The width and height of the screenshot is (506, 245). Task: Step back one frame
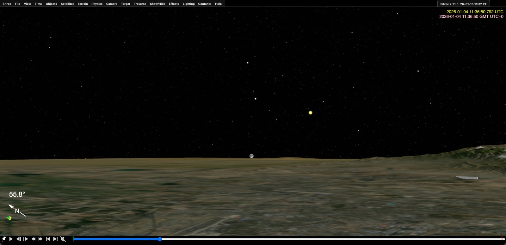click(x=18, y=239)
